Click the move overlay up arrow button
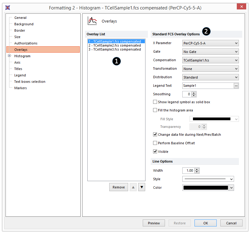The height and width of the screenshot is (235, 252). pyautogui.click(x=133, y=187)
